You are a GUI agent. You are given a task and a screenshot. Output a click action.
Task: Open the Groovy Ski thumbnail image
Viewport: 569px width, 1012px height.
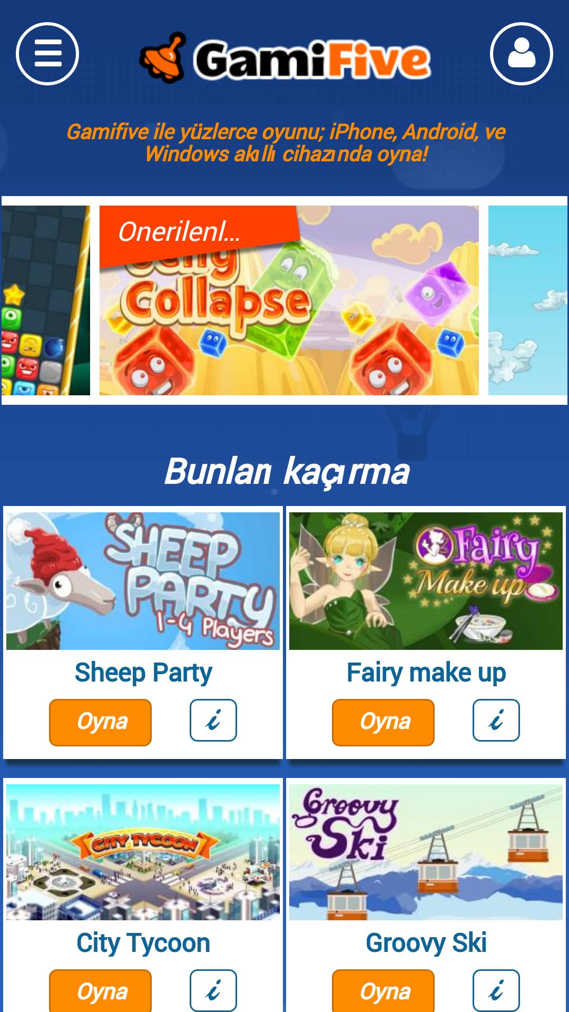426,852
